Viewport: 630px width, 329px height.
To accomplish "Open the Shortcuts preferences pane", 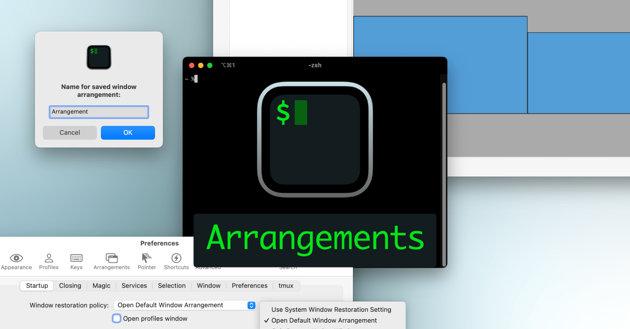I will click(x=176, y=261).
